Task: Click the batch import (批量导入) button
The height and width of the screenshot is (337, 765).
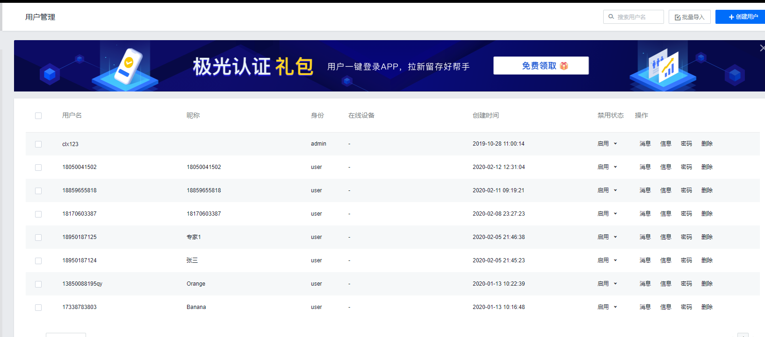Action: coord(689,17)
